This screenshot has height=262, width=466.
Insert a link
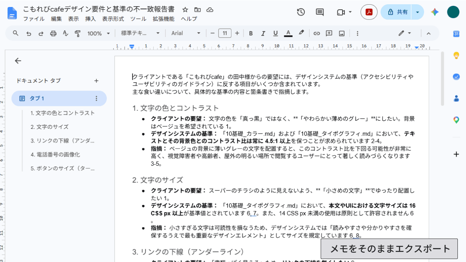(x=316, y=33)
